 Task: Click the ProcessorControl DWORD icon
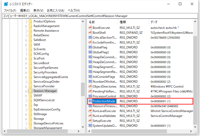point(90,96)
